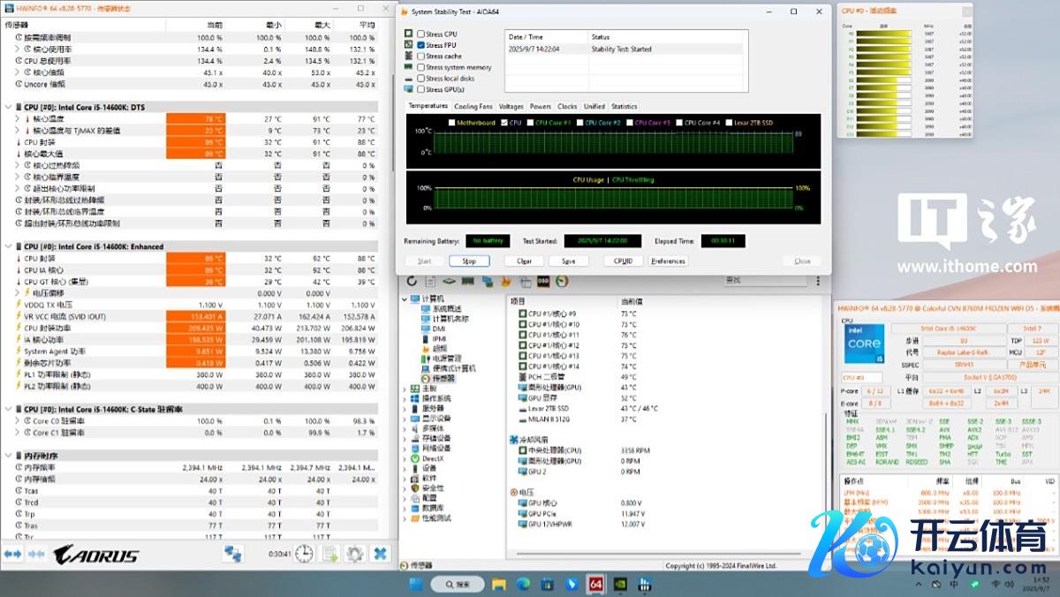This screenshot has width=1060, height=597.
Task: Switch to the Cooling Fans tab
Action: (x=473, y=106)
